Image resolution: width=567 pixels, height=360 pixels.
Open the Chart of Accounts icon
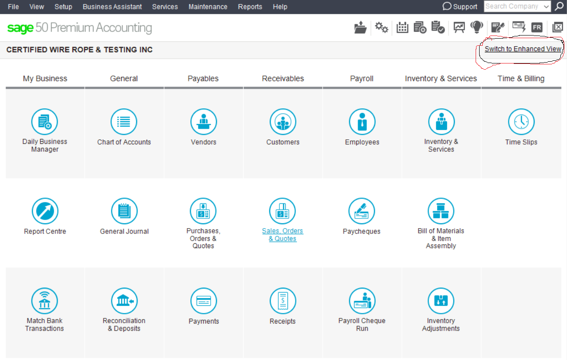coord(124,122)
